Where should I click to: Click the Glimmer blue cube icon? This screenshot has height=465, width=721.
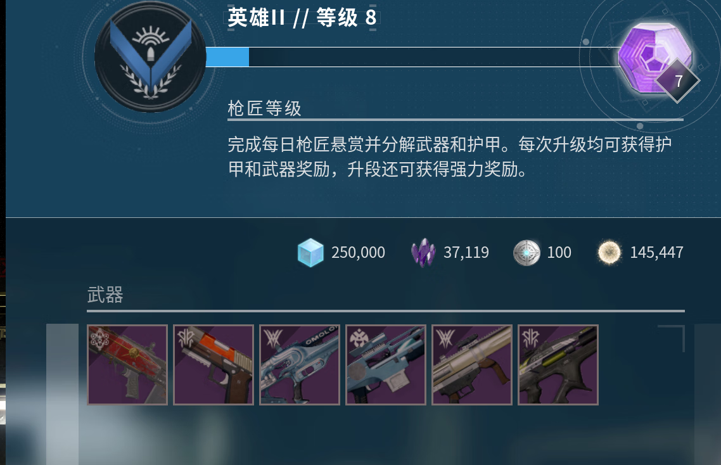(x=310, y=253)
